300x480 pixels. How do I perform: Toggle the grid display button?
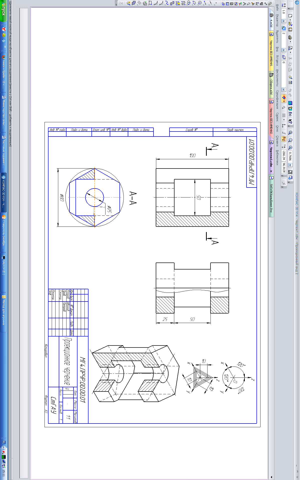pos(284,115)
